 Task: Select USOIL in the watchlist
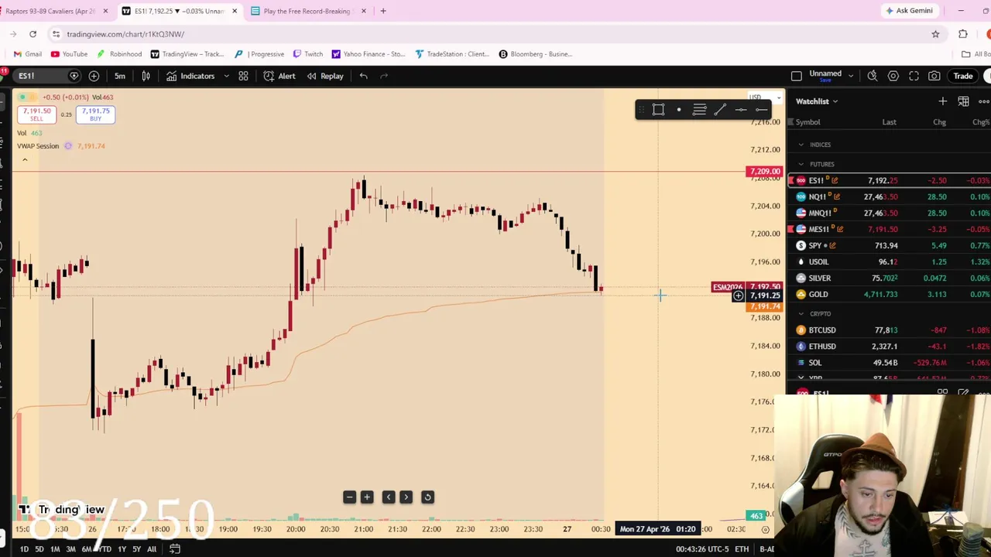[x=890, y=261]
